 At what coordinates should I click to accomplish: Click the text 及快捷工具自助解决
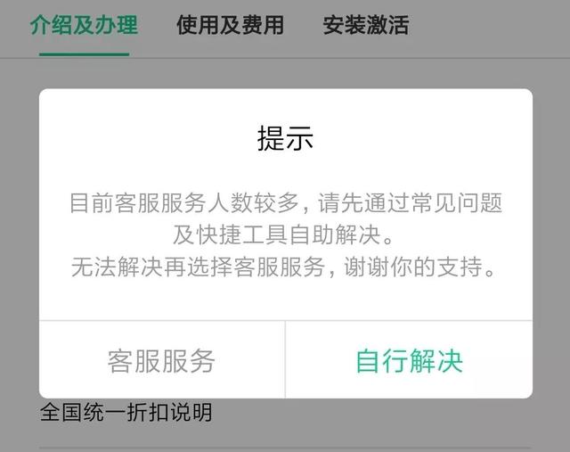pos(283,234)
